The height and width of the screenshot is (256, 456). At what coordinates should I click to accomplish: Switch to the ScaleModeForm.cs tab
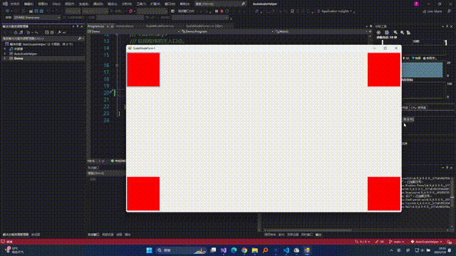pos(160,26)
